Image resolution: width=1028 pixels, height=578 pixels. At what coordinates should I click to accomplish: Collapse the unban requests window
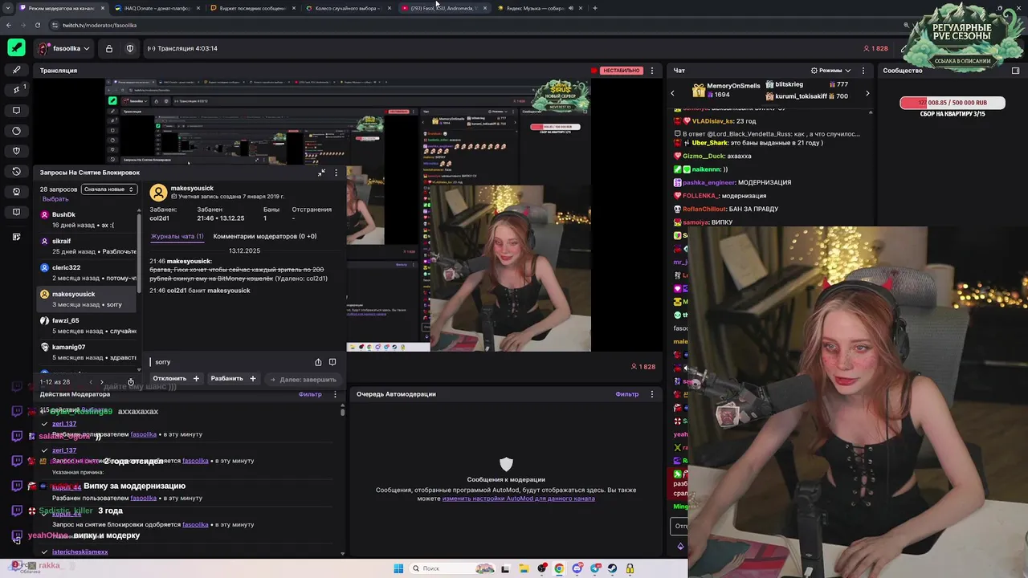[x=322, y=173]
